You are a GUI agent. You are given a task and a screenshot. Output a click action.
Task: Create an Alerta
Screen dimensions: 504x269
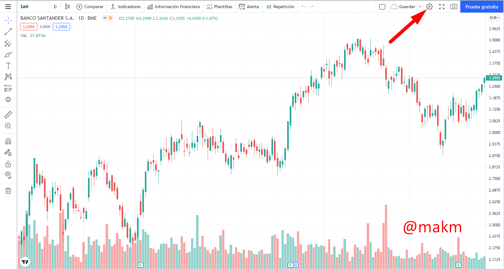[x=249, y=7]
